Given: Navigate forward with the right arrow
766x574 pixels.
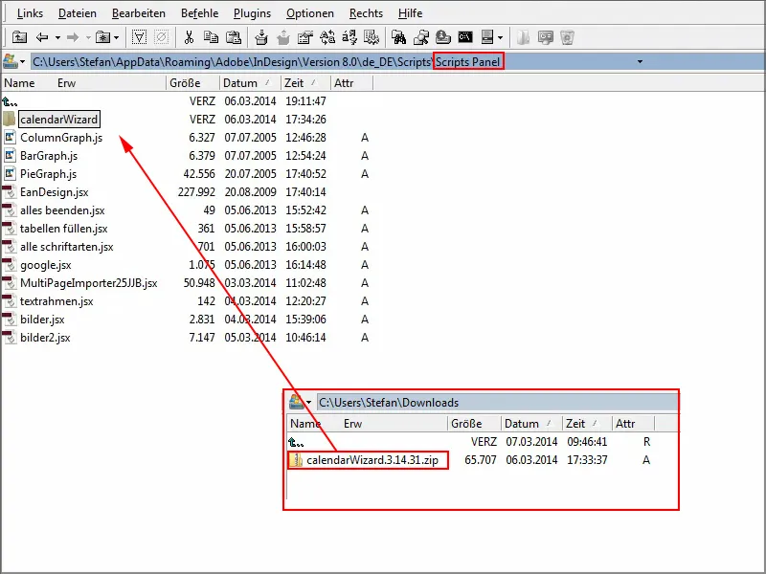Looking at the screenshot, I should click(73, 37).
